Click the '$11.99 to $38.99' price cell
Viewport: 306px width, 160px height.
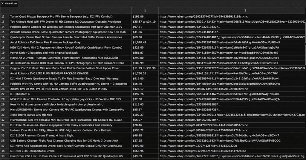point(145,68)
